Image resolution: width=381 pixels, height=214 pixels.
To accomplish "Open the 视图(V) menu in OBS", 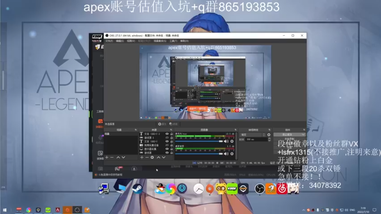I will [x=130, y=41].
